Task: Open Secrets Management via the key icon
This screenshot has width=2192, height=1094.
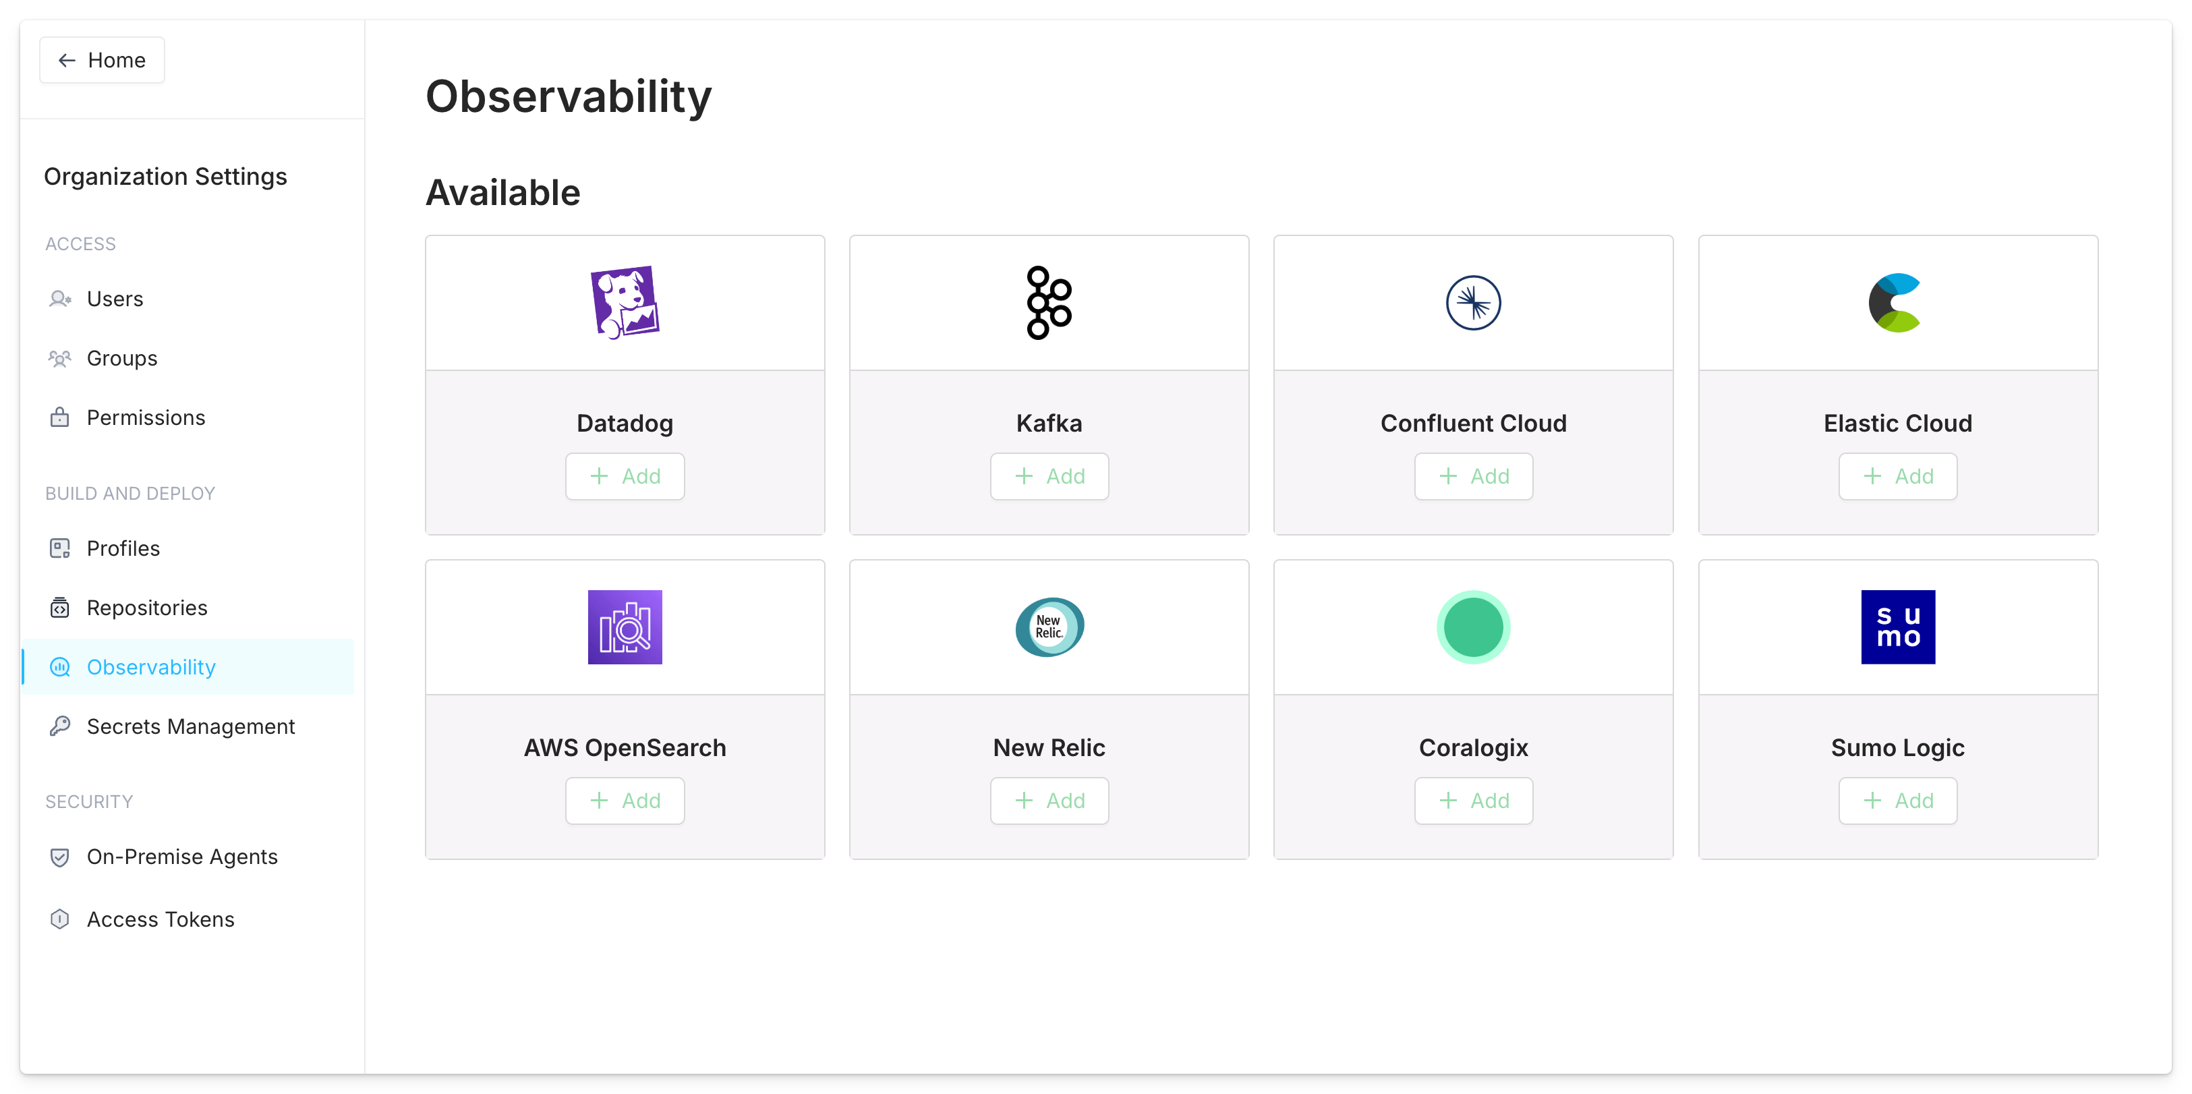Action: pyautogui.click(x=59, y=726)
